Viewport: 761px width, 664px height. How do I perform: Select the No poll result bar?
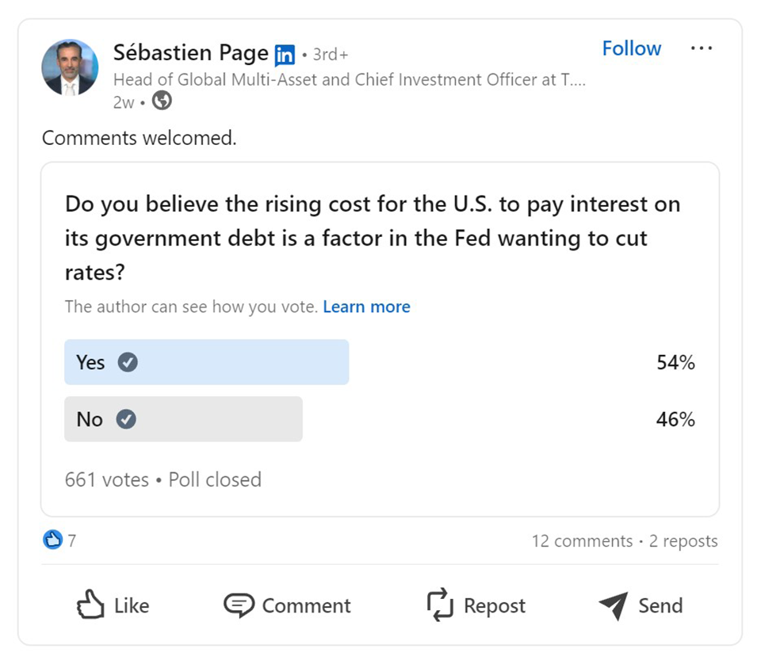pos(183,419)
